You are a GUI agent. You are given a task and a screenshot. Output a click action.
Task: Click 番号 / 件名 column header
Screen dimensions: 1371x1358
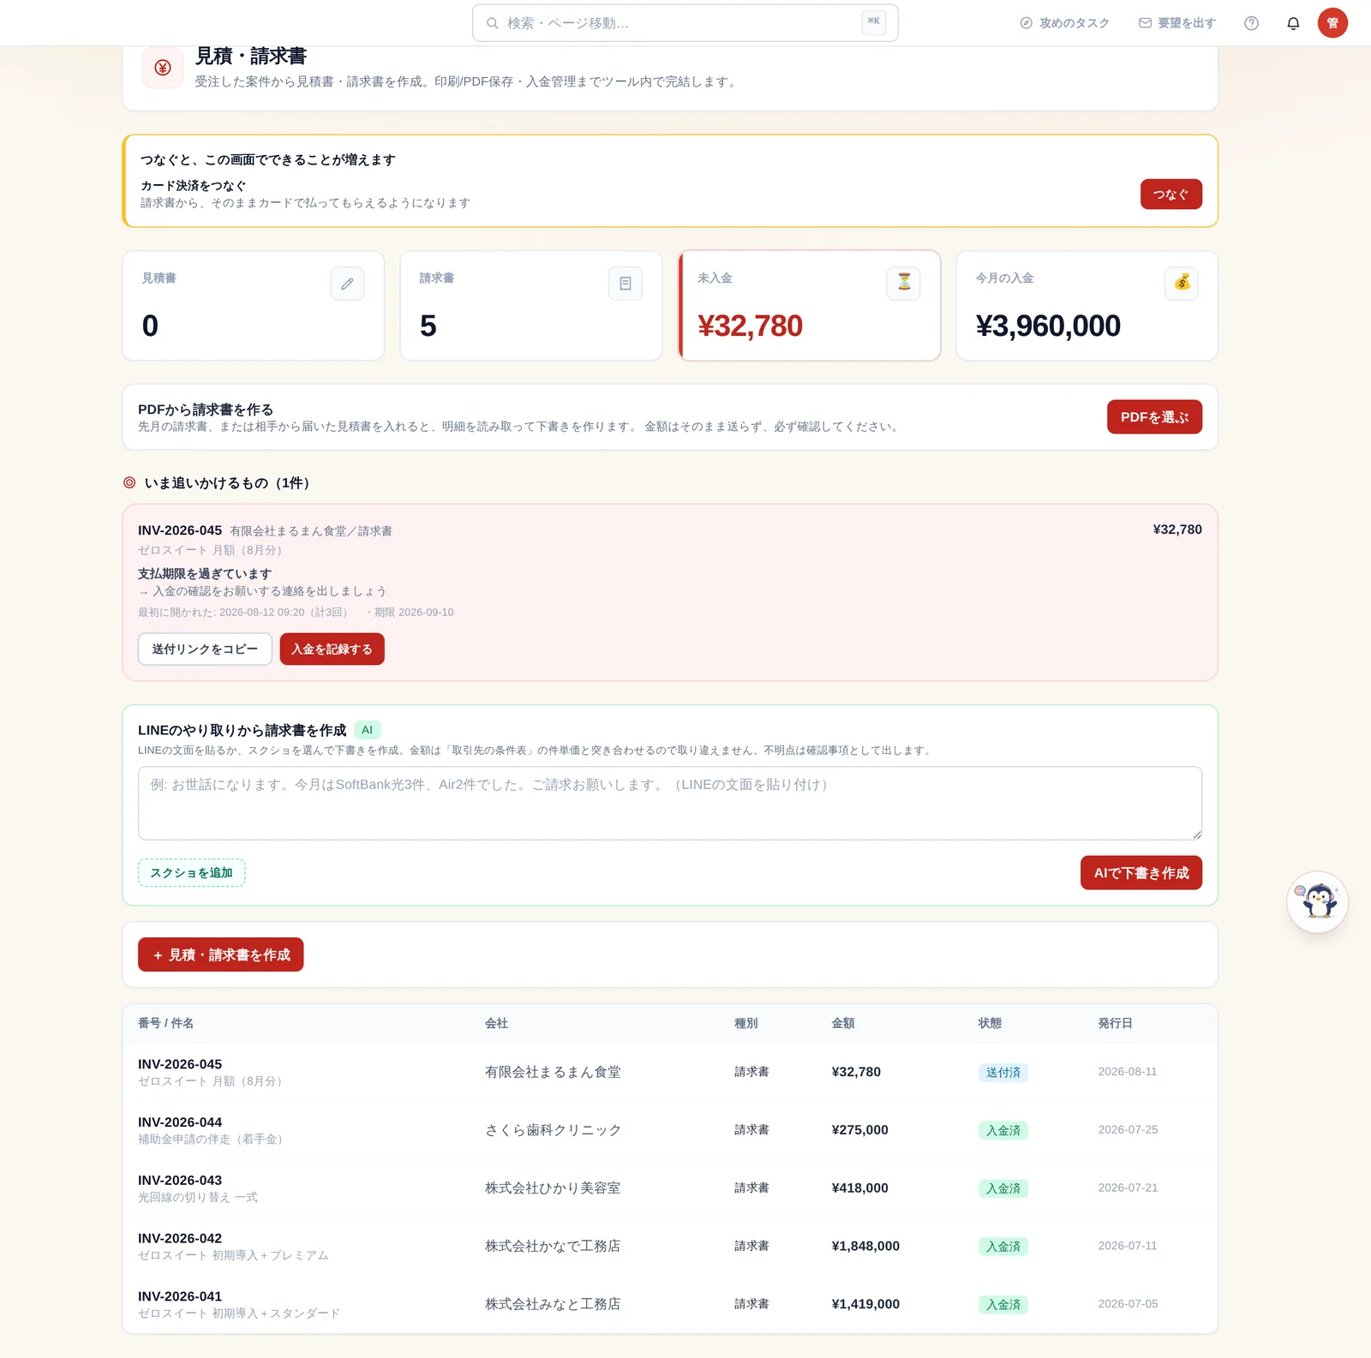tap(165, 1023)
